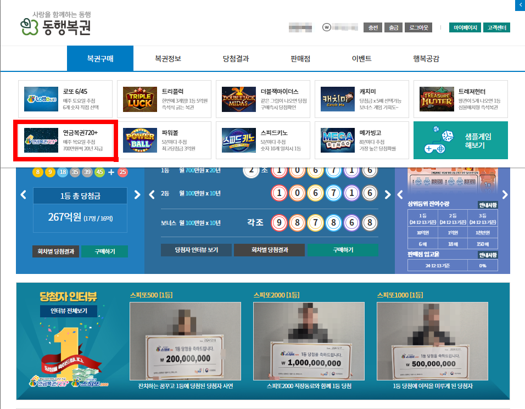Image resolution: width=525 pixels, height=409 pixels.
Task: Click the blue collapse arrow at the top right
Action: [x=520, y=5]
